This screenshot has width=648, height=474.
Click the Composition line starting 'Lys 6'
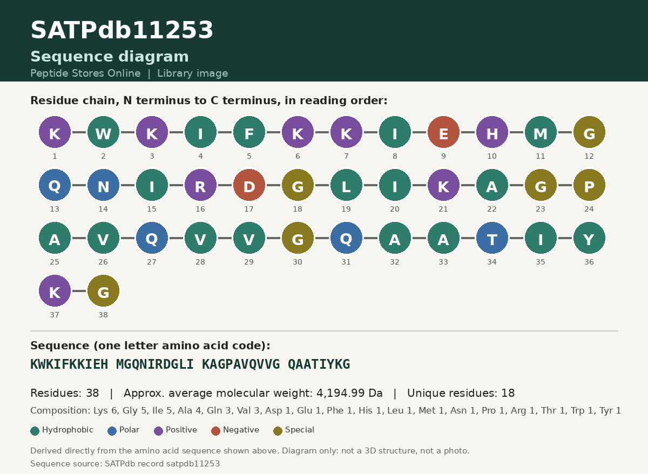[326, 411]
